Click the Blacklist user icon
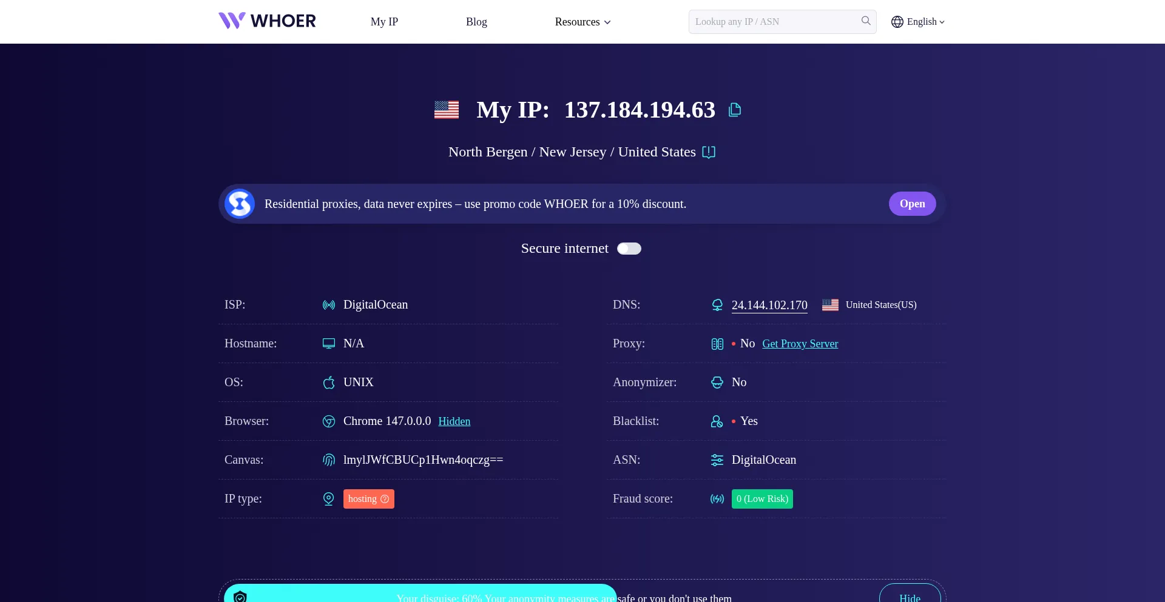This screenshot has width=1165, height=602. [x=717, y=421]
